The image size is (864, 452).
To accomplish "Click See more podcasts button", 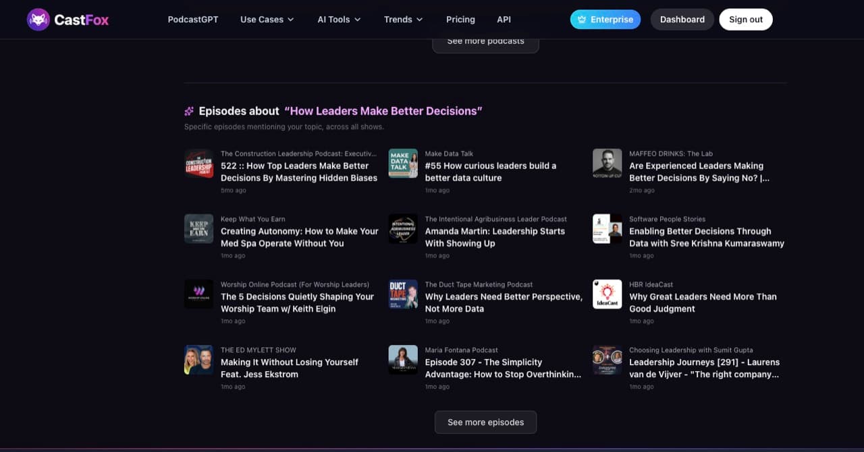I will (x=485, y=42).
